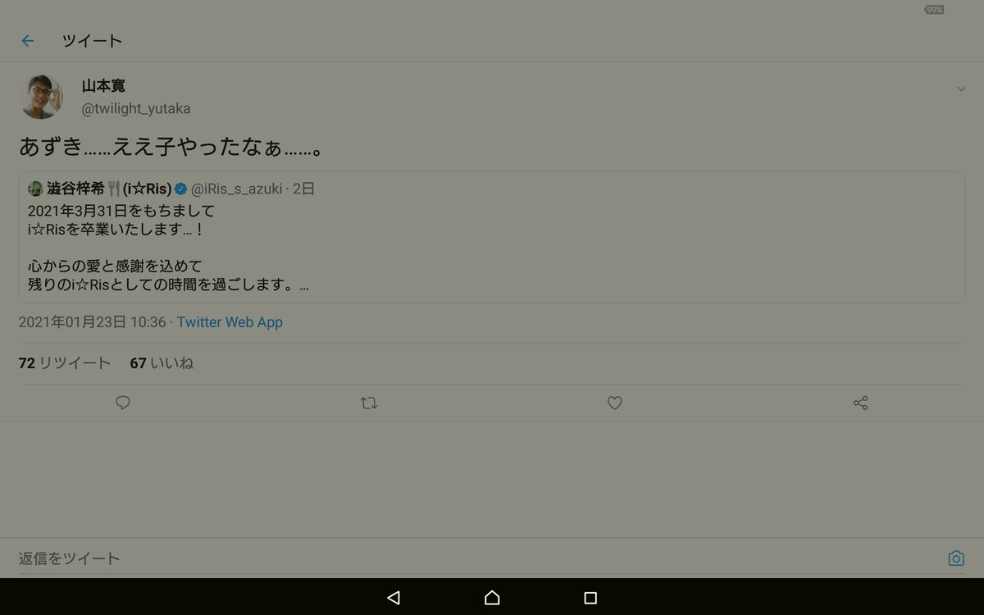Open reply via speech bubble icon
This screenshot has width=984, height=615.
(x=123, y=403)
